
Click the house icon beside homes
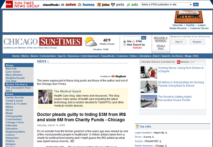tap(80, 4)
